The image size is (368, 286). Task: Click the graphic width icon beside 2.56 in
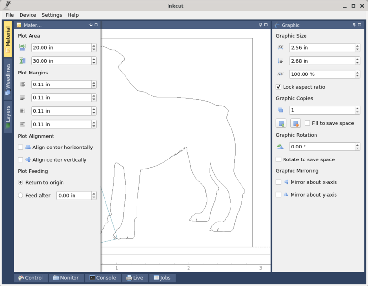coord(280,47)
